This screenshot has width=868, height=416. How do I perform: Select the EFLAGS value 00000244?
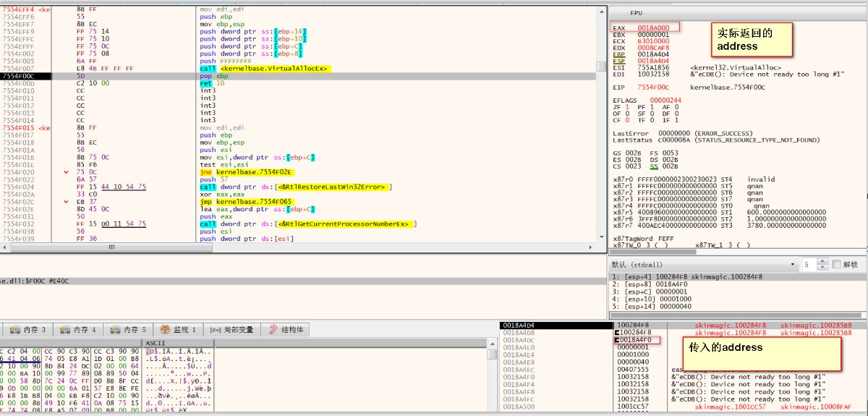pos(665,101)
